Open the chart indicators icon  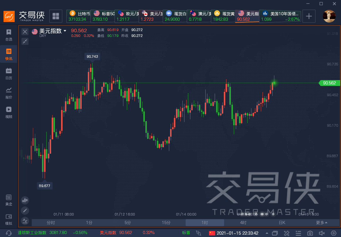click(25, 221)
